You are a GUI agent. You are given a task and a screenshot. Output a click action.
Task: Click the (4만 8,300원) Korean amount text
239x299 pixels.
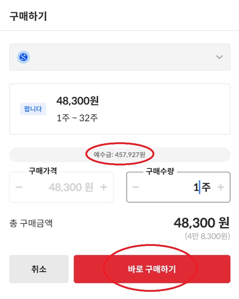207,236
